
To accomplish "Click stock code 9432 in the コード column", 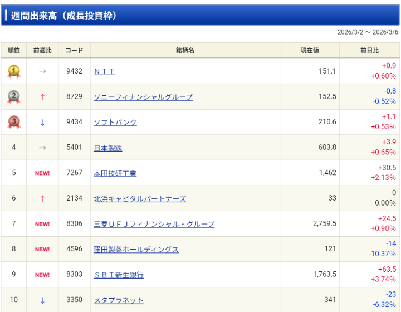I will click(x=74, y=71).
